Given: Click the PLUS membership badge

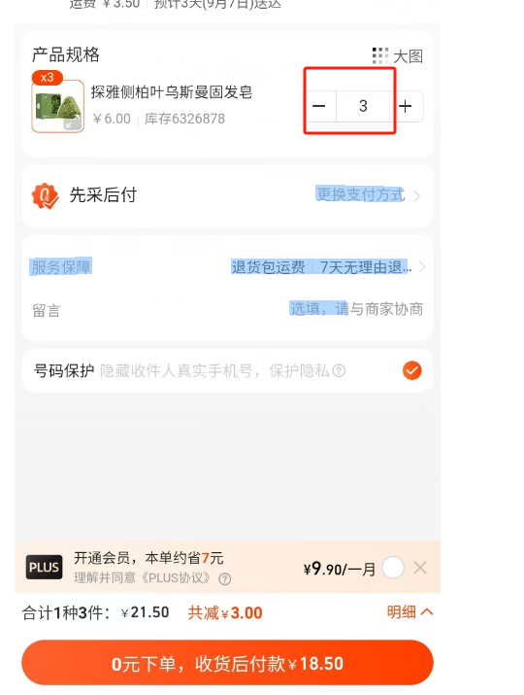Looking at the screenshot, I should pos(44,567).
